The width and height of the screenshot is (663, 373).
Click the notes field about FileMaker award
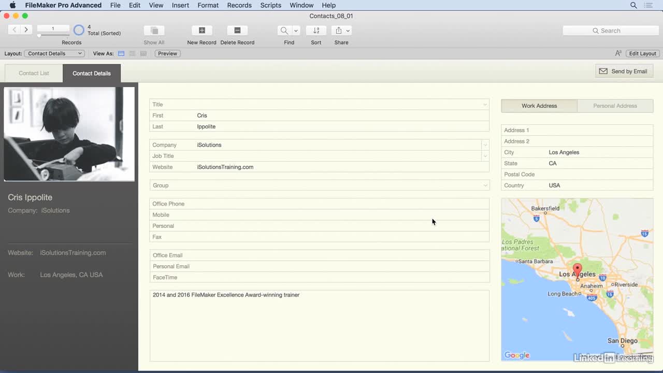pyautogui.click(x=319, y=325)
